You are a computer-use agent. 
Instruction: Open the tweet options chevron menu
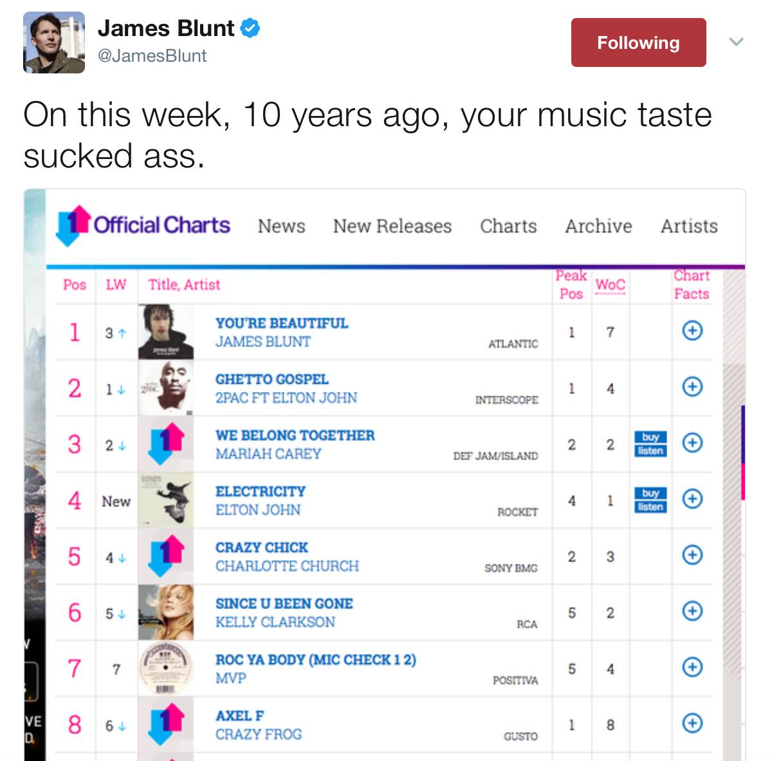(x=737, y=42)
